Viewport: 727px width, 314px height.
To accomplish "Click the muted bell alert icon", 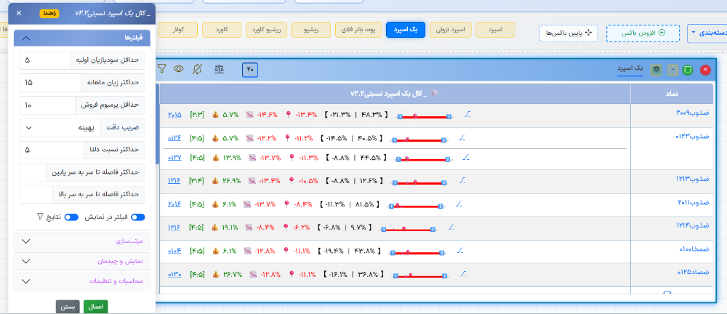I will (198, 69).
